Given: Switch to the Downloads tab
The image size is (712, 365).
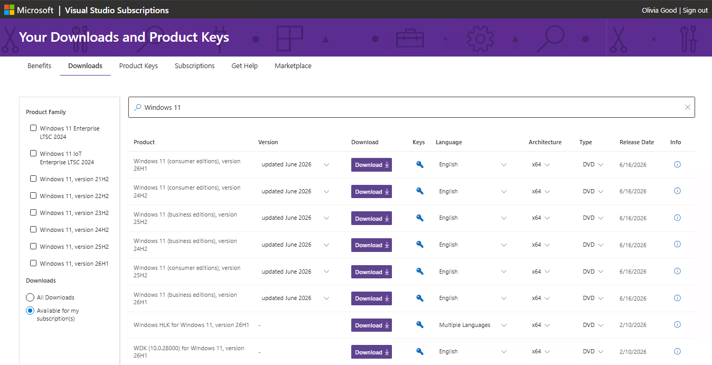Looking at the screenshot, I should tap(85, 66).
